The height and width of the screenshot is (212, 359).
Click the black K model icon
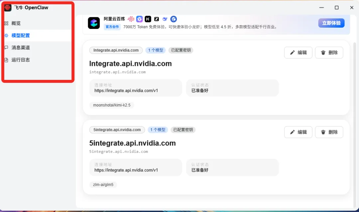pos(148,19)
